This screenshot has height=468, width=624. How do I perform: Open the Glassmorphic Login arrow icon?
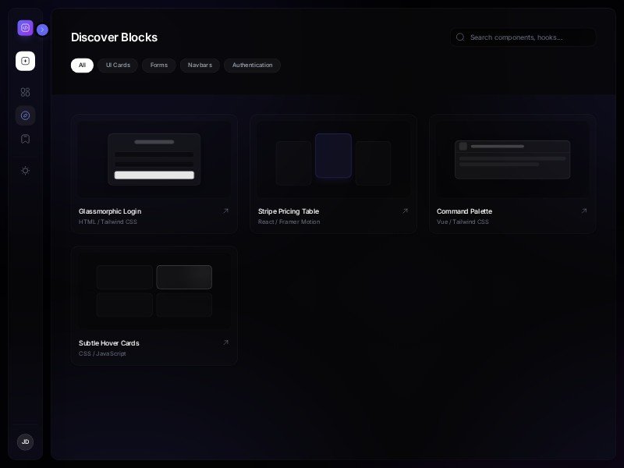(226, 211)
